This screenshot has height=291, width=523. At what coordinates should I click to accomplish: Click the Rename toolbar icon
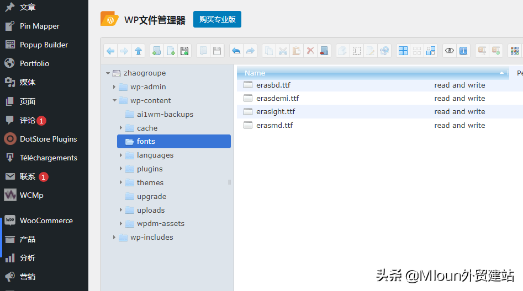tap(357, 51)
